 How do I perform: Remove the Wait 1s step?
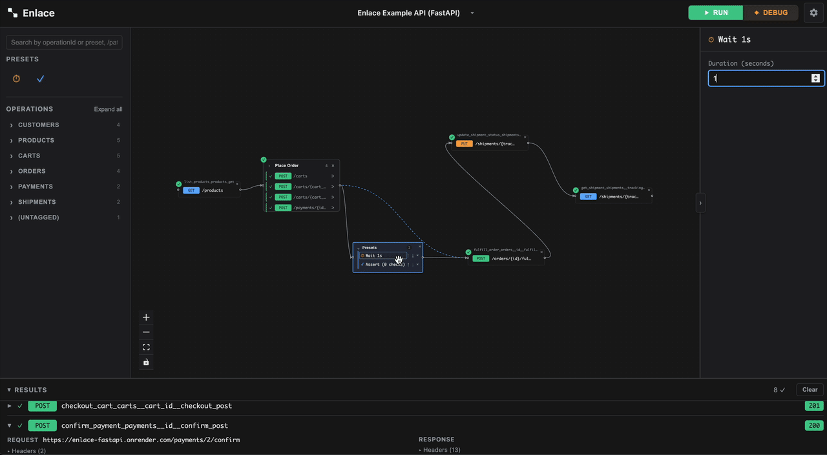[x=417, y=256]
